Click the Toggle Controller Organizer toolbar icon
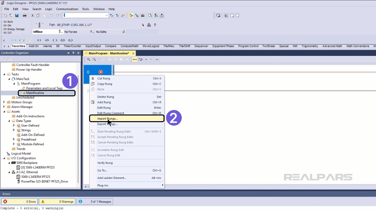 click(131, 16)
